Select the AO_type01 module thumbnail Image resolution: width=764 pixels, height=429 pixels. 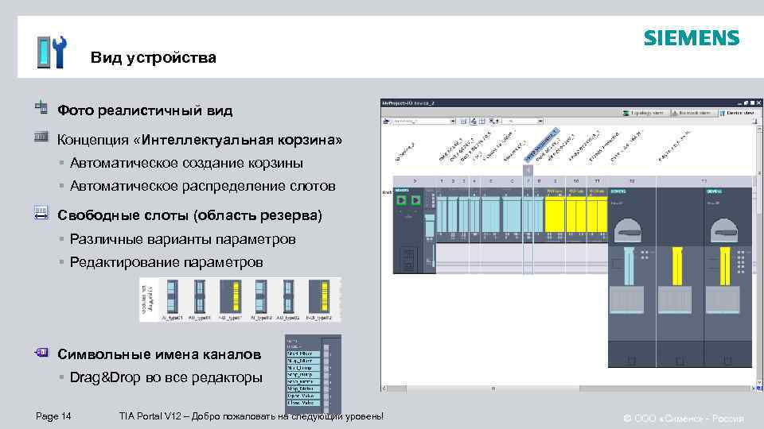200,296
